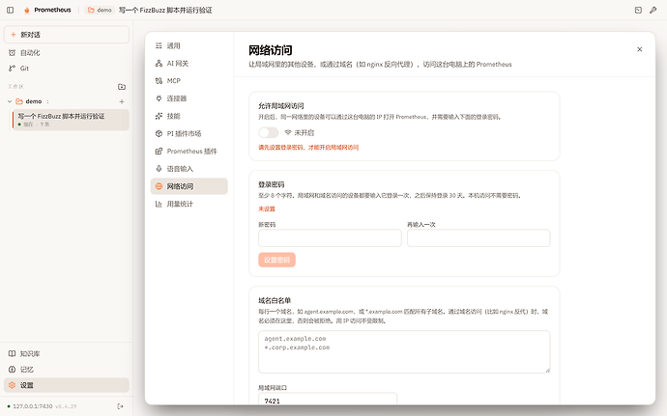This screenshot has width=667, height=416.
Task: Select 设置 in the sidebar
Action: click(67, 385)
